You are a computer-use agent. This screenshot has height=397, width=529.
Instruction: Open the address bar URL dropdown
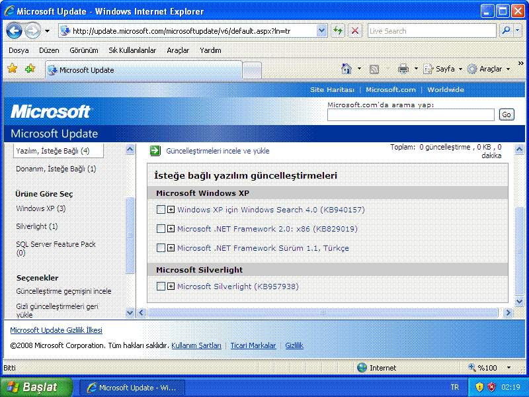click(x=321, y=31)
